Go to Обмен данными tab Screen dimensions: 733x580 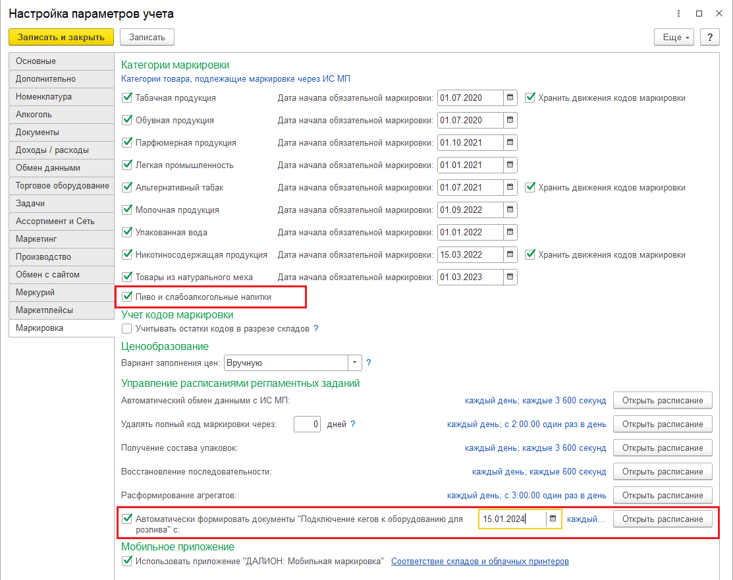[61, 168]
